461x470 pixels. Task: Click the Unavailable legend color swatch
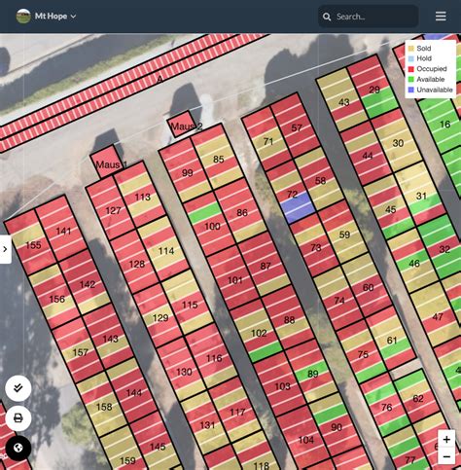pyautogui.click(x=411, y=90)
